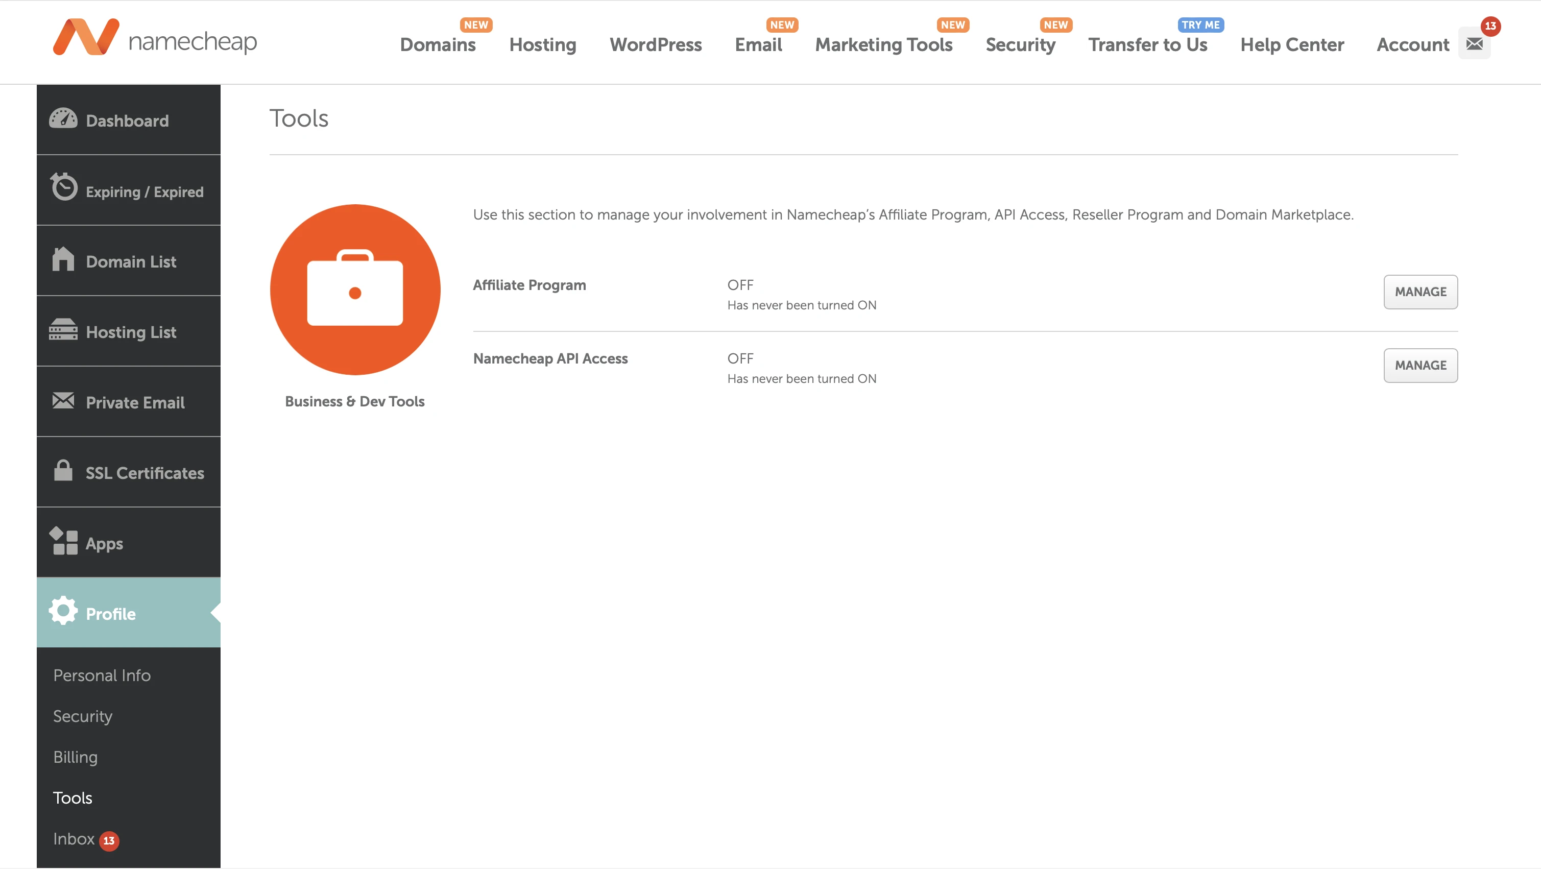Open Domain List in sidebar
Screen dimensions: 1541x869
point(129,261)
